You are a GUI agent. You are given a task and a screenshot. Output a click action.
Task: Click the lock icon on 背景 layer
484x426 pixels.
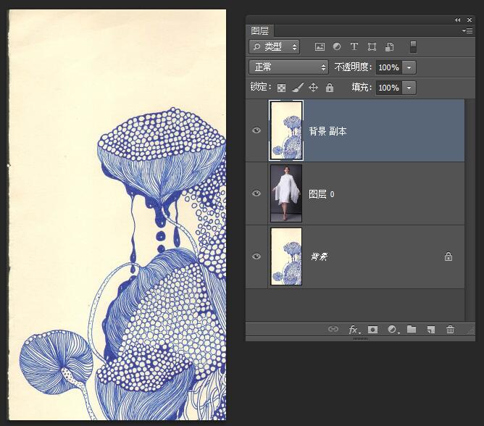pos(448,256)
